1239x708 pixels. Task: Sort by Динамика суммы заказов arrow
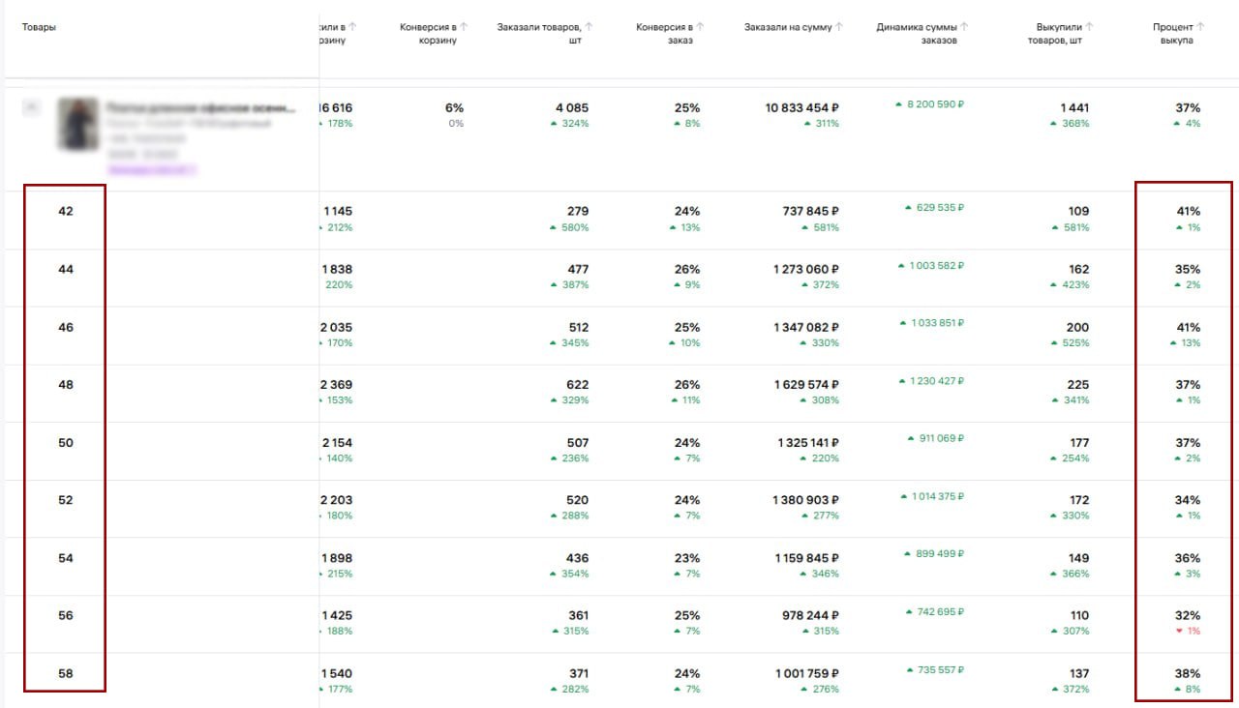[x=965, y=27]
